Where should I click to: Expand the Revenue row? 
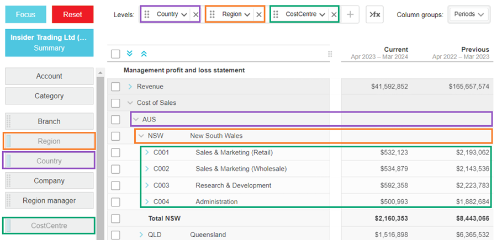[130, 87]
